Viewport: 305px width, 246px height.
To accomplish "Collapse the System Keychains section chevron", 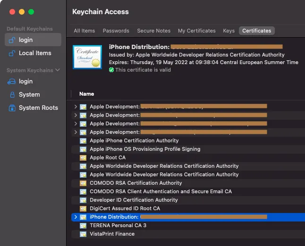I will tap(58, 70).
